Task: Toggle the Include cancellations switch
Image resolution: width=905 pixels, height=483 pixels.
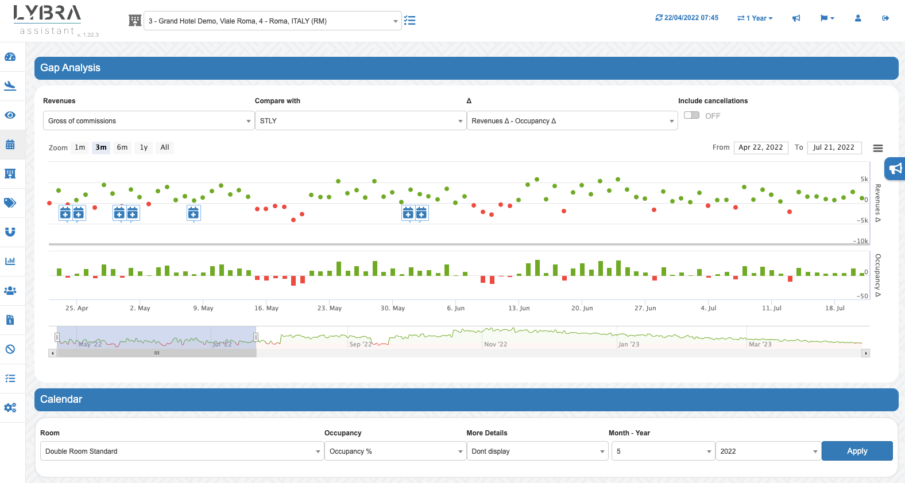Action: click(x=691, y=115)
